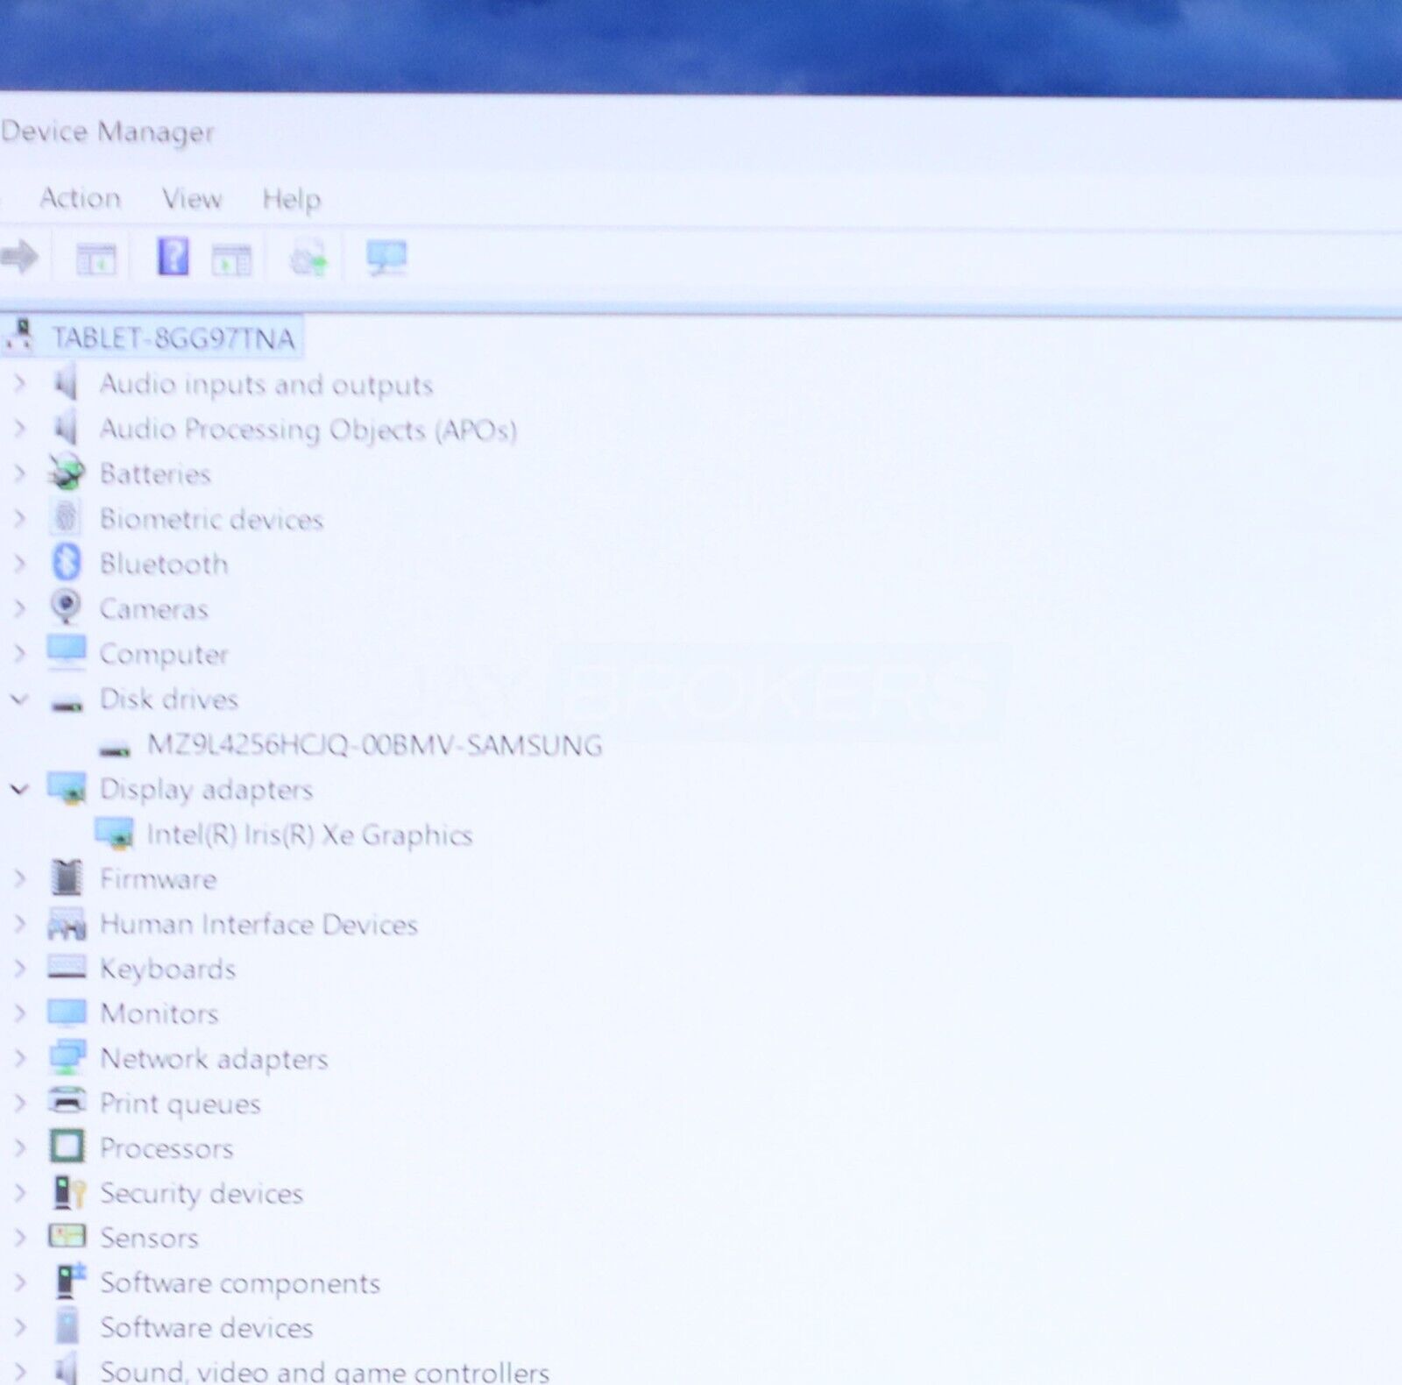Viewport: 1402px width, 1385px height.
Task: Collapse the Disk drives category
Action: 19,699
